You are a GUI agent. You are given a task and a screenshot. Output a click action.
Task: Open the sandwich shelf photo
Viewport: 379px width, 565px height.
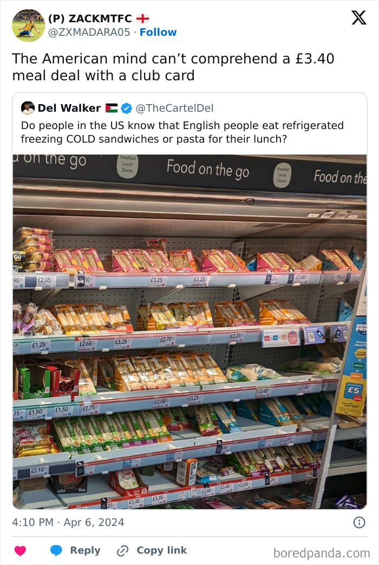tap(190, 331)
